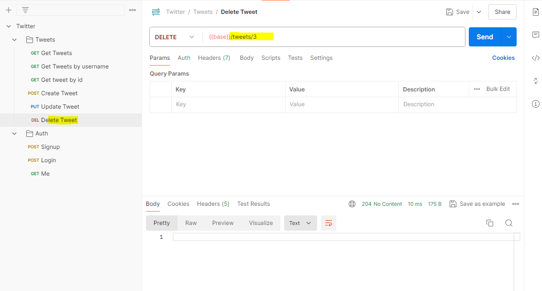Viewport: 542px width, 291px height.
Task: Click the query param Description field
Action: click(x=458, y=104)
